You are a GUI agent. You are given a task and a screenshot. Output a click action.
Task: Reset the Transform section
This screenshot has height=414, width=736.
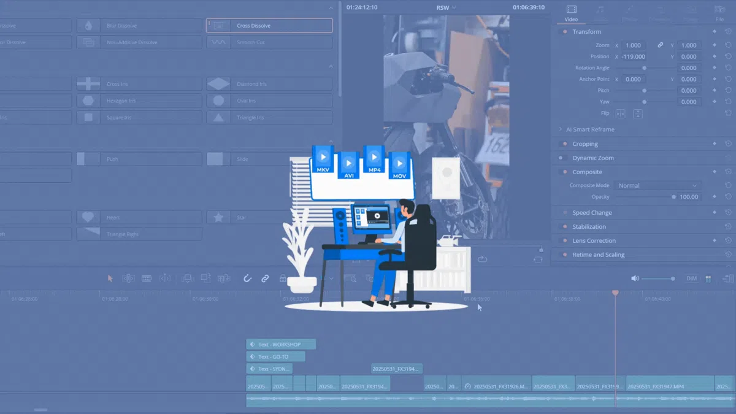click(x=727, y=31)
